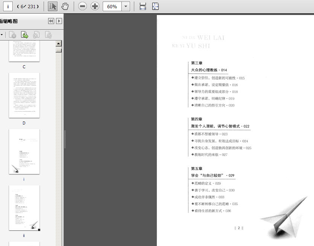This screenshot has height=246, width=314.
Task: Click entry 范畴的定义 · 029
Action: 206,183
